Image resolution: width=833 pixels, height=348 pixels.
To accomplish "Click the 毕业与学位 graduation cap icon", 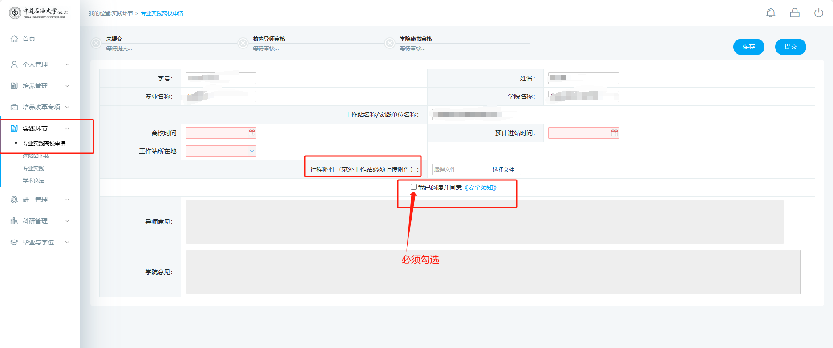I will point(14,242).
